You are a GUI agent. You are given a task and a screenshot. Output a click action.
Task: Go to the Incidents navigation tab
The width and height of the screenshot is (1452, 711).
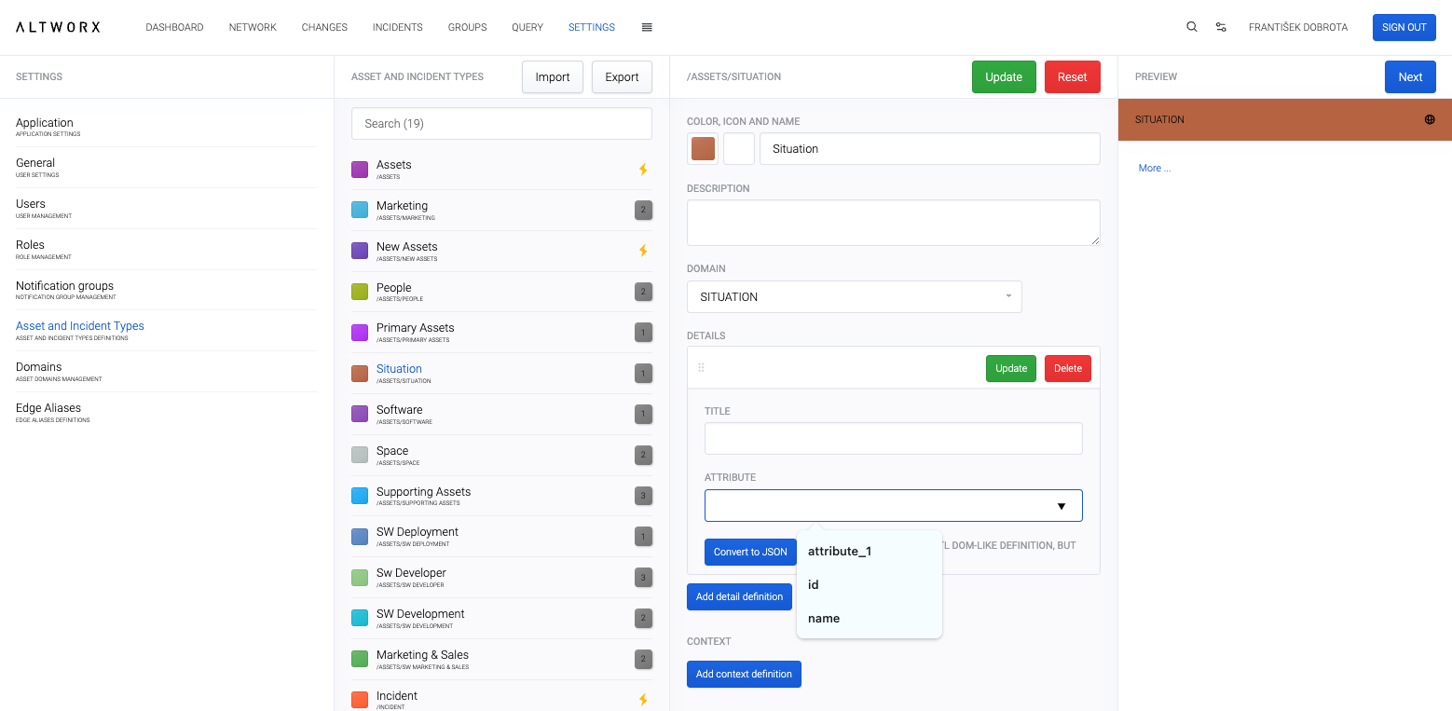[x=397, y=27]
